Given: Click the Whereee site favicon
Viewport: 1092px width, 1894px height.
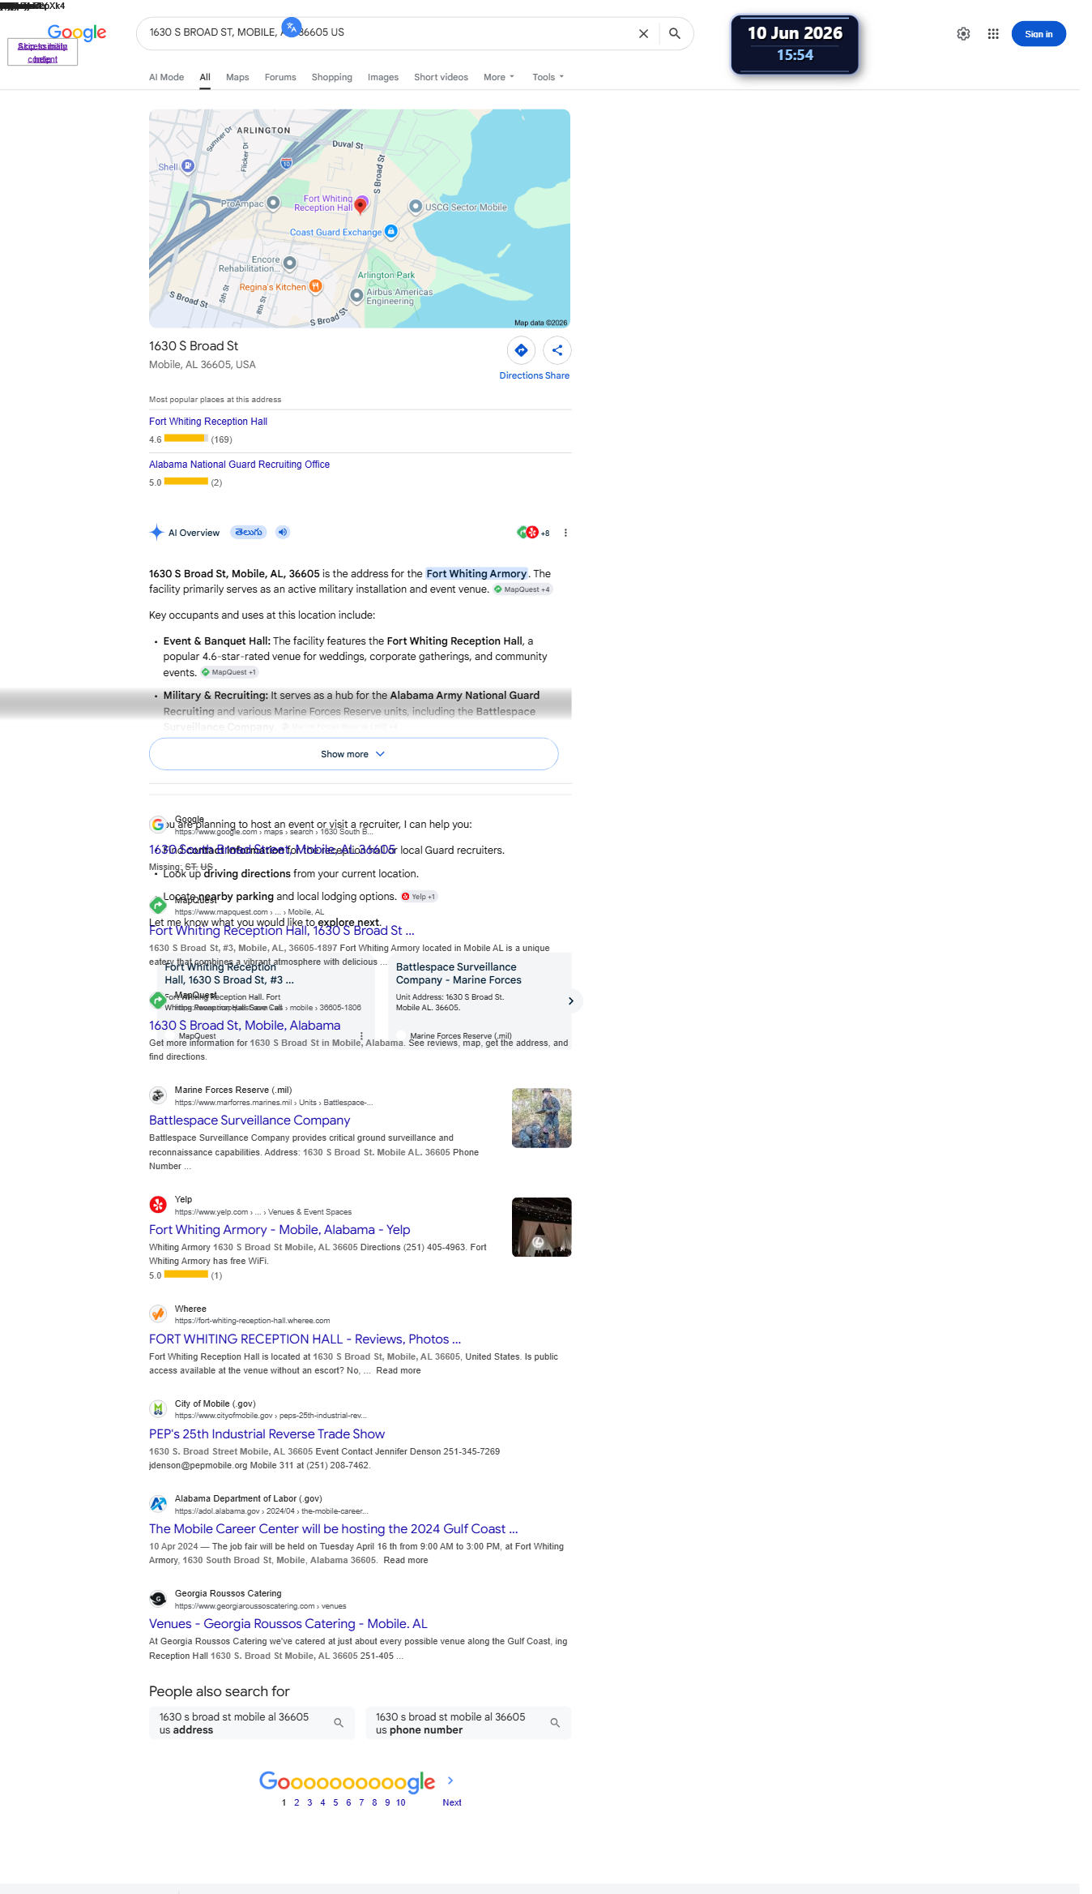Looking at the screenshot, I should 159,1314.
